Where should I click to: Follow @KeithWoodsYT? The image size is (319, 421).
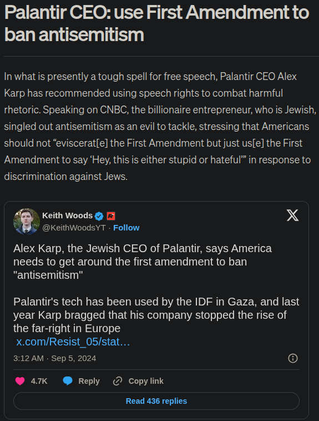126,228
